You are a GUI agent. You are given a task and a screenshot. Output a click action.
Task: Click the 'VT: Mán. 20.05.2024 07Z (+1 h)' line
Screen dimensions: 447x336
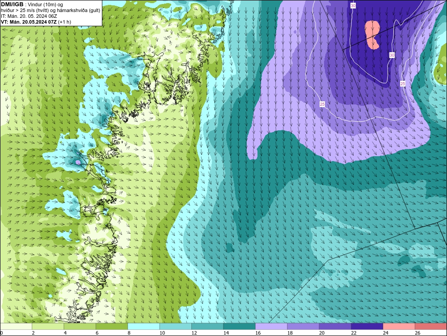[36, 21]
